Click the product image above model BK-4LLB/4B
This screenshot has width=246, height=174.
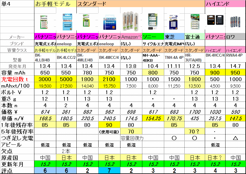44,22
